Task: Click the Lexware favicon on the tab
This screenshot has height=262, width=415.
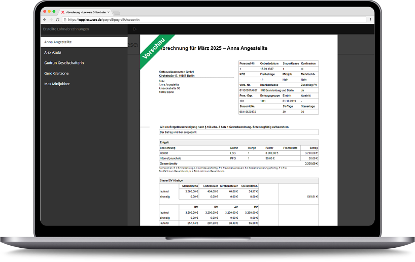Action: coord(62,12)
